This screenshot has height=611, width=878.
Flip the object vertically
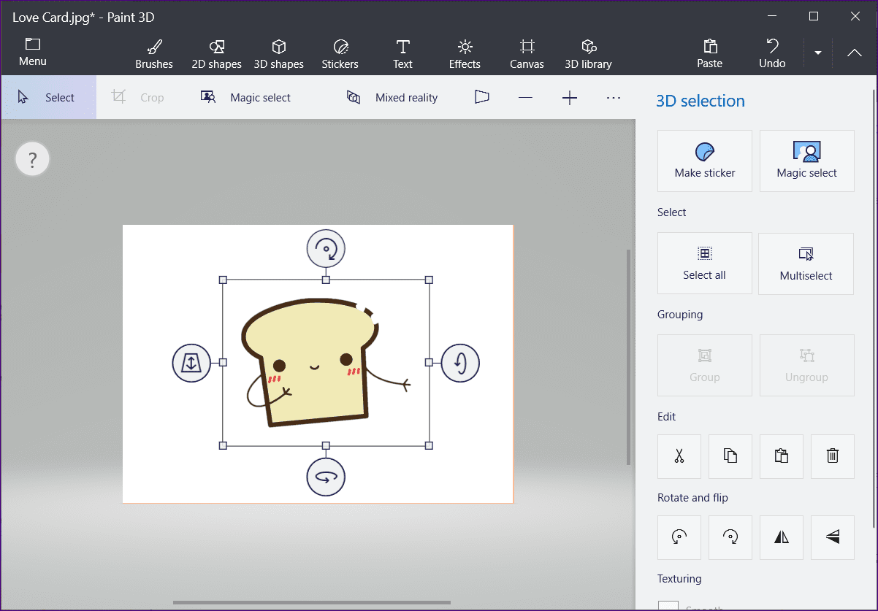point(833,537)
